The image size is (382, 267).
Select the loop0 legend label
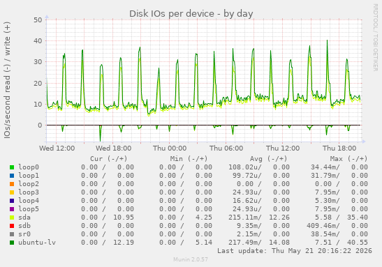click(x=29, y=167)
